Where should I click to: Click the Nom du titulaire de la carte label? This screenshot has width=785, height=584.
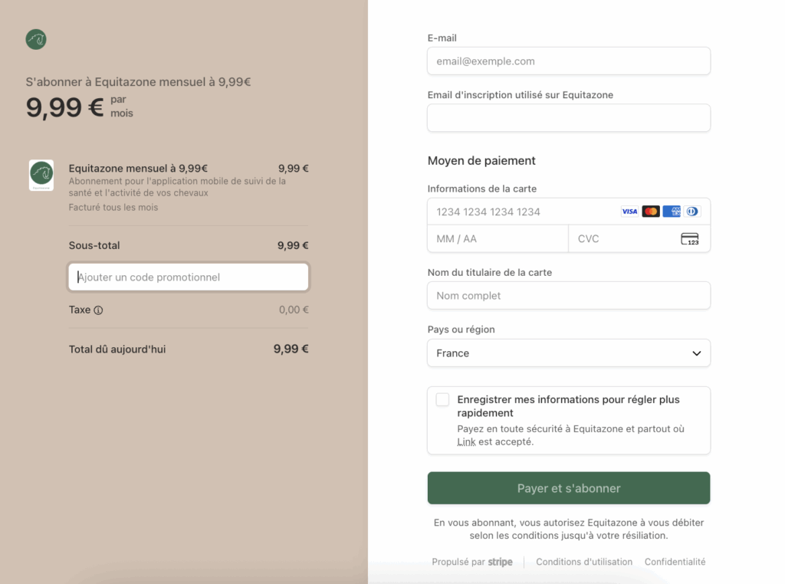(x=490, y=273)
